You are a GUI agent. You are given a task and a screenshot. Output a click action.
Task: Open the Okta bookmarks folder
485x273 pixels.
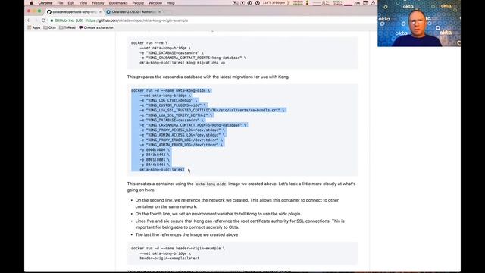50,27
